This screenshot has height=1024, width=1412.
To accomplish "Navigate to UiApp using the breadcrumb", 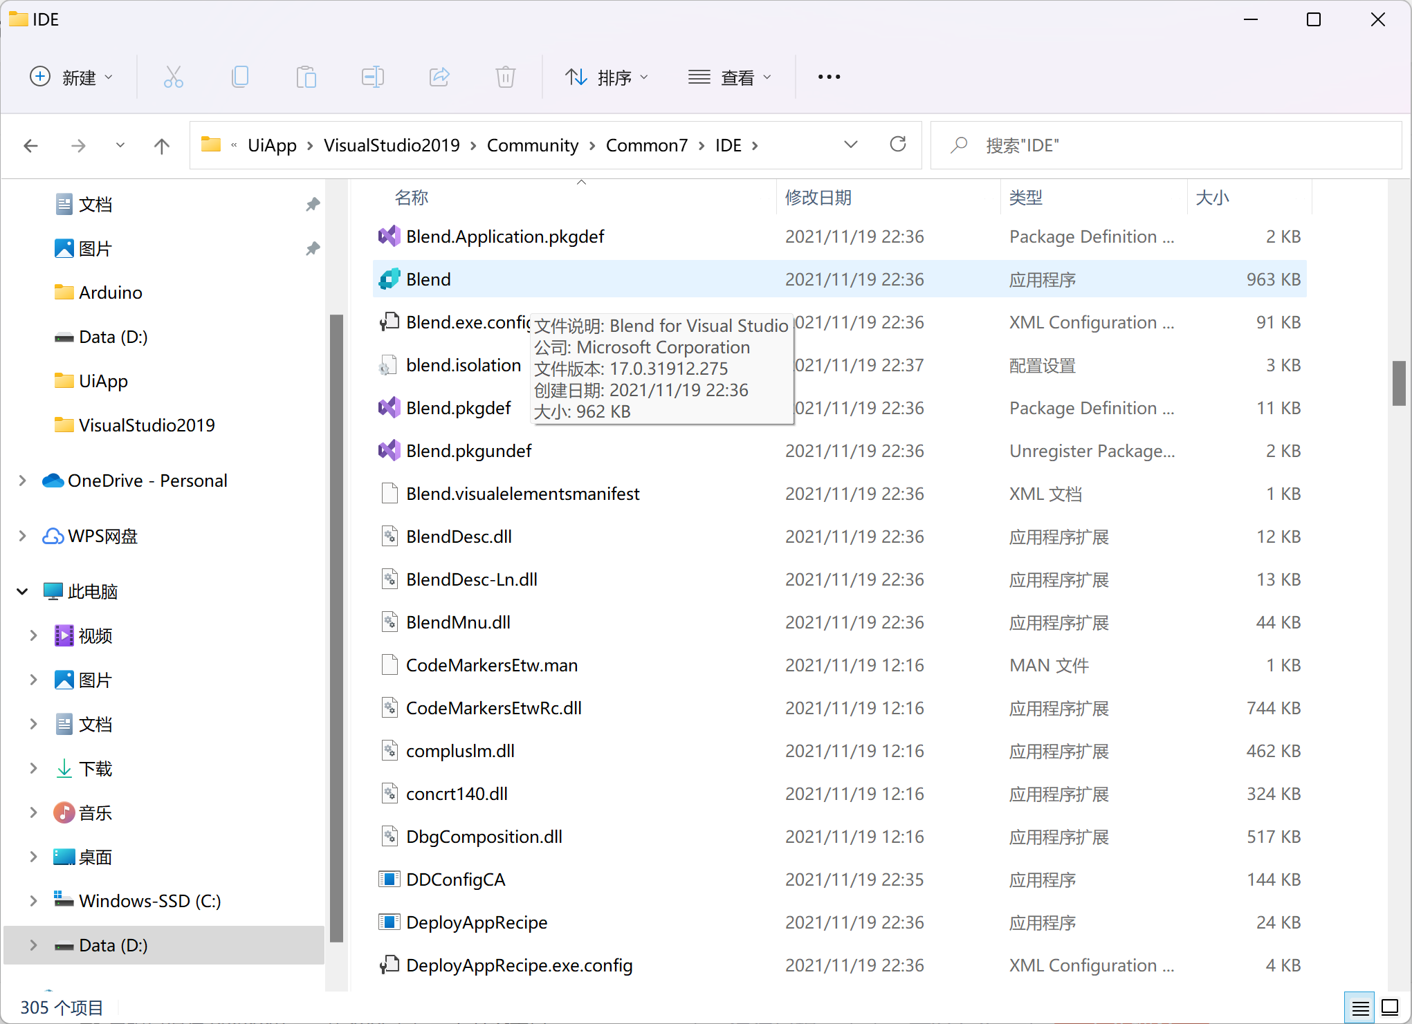I will [271, 145].
